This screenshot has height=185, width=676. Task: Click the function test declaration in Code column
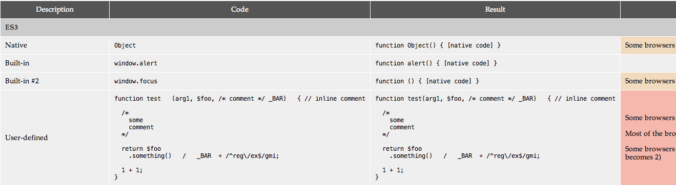pos(240,99)
